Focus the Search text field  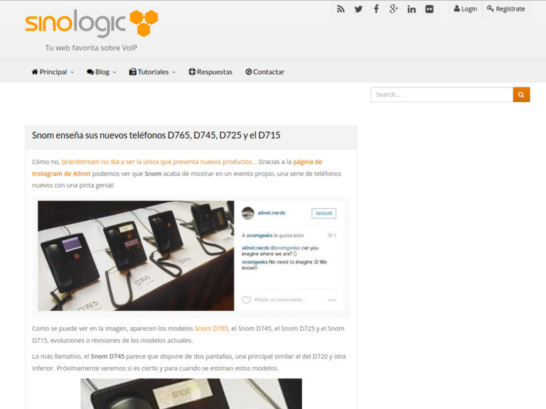pos(441,94)
